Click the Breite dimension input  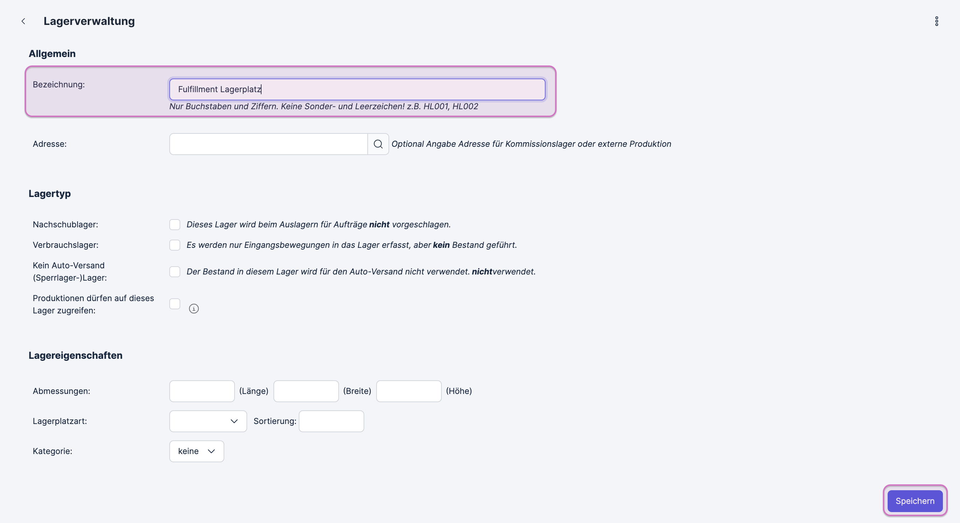coord(306,391)
